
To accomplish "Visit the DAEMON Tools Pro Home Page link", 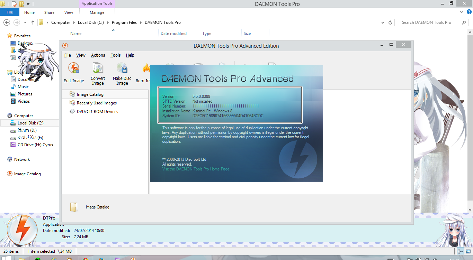I will point(196,169).
